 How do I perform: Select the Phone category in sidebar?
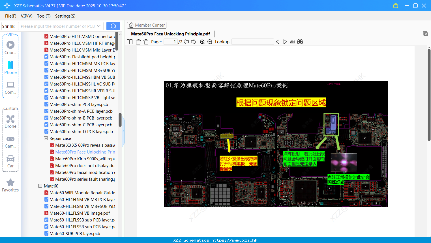[10, 67]
